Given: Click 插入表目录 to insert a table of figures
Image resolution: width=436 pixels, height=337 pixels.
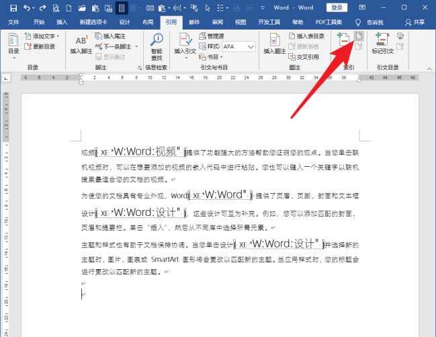Looking at the screenshot, I should click(306, 36).
